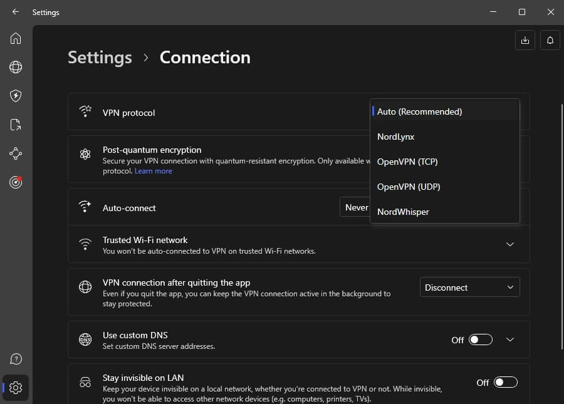Click the globe icon beside VPN connection after quitting
The width and height of the screenshot is (564, 404).
click(x=85, y=287)
